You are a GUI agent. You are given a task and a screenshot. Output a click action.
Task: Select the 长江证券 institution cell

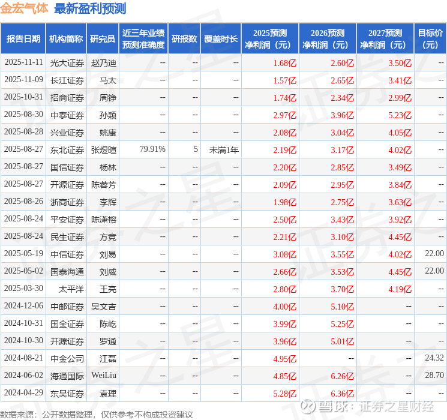click(67, 80)
